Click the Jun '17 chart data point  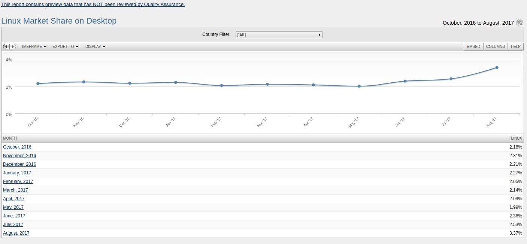click(x=405, y=81)
